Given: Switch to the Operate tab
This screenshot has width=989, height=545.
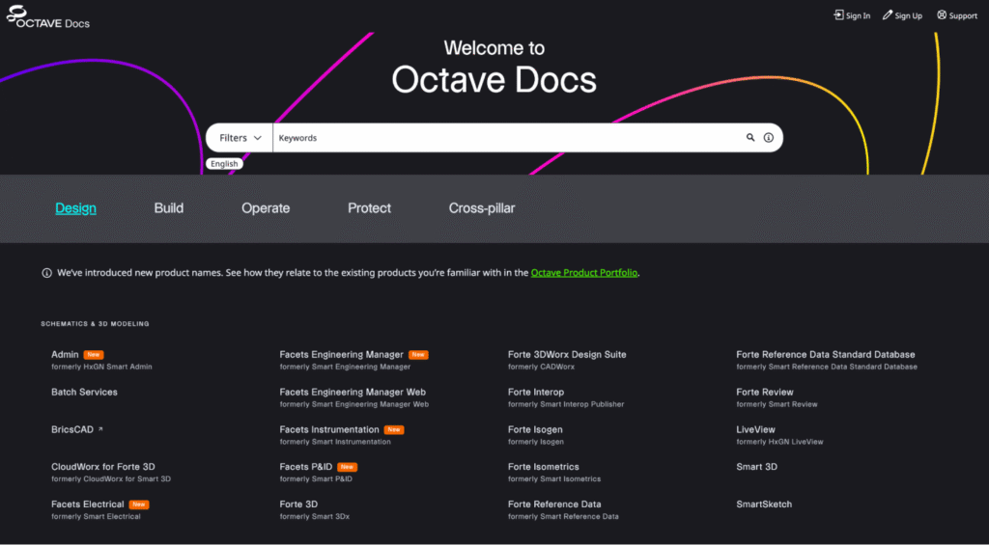Looking at the screenshot, I should pyautogui.click(x=266, y=208).
